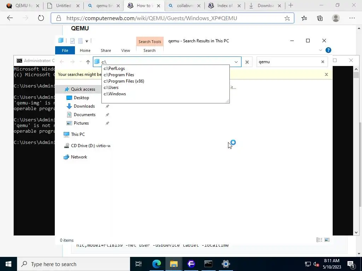Open browser Collections icon
This screenshot has height=271, width=362.
[x=320, y=18]
